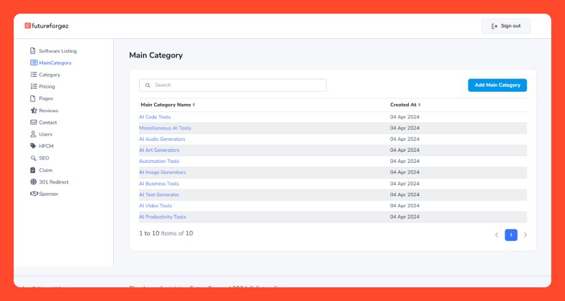Click the HFCM tag icon
Screen dimensions: 565x301
(x=33, y=146)
